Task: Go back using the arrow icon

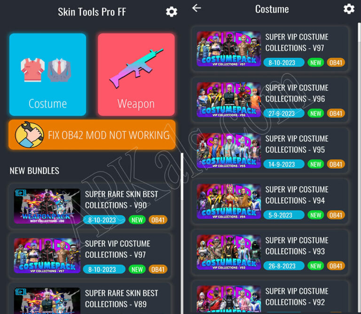Action: pyautogui.click(x=196, y=8)
